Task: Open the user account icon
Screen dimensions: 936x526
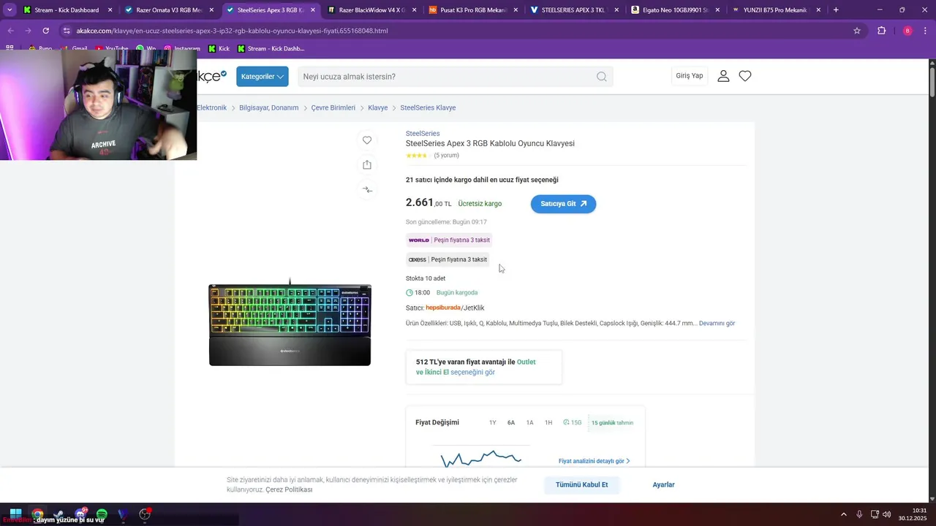Action: pos(723,76)
